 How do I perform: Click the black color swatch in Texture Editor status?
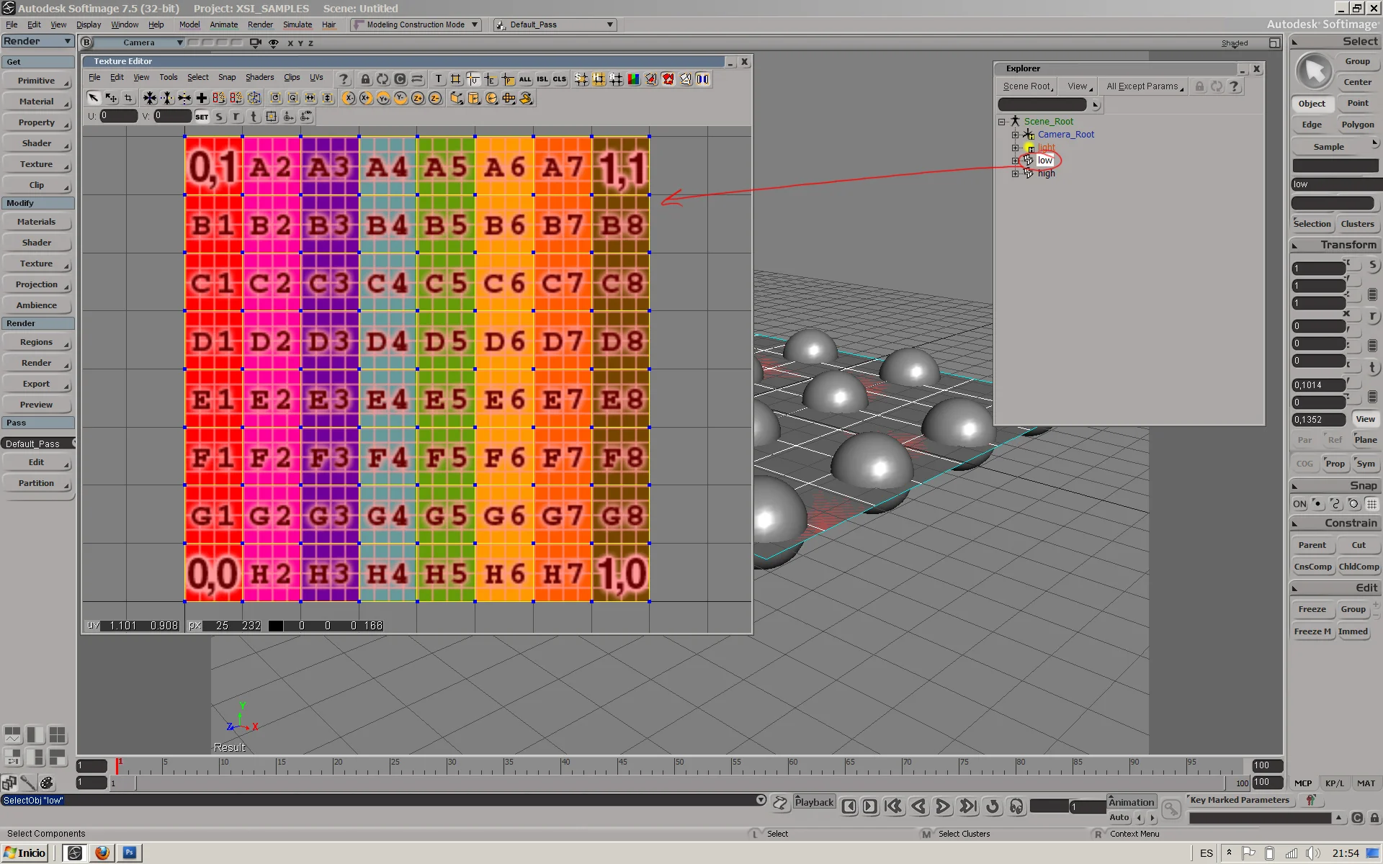pyautogui.click(x=276, y=626)
